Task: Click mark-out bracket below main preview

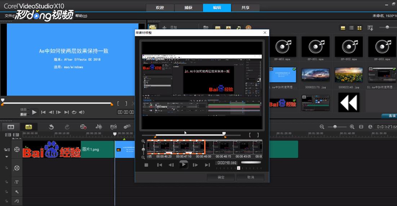Action: pos(126,103)
